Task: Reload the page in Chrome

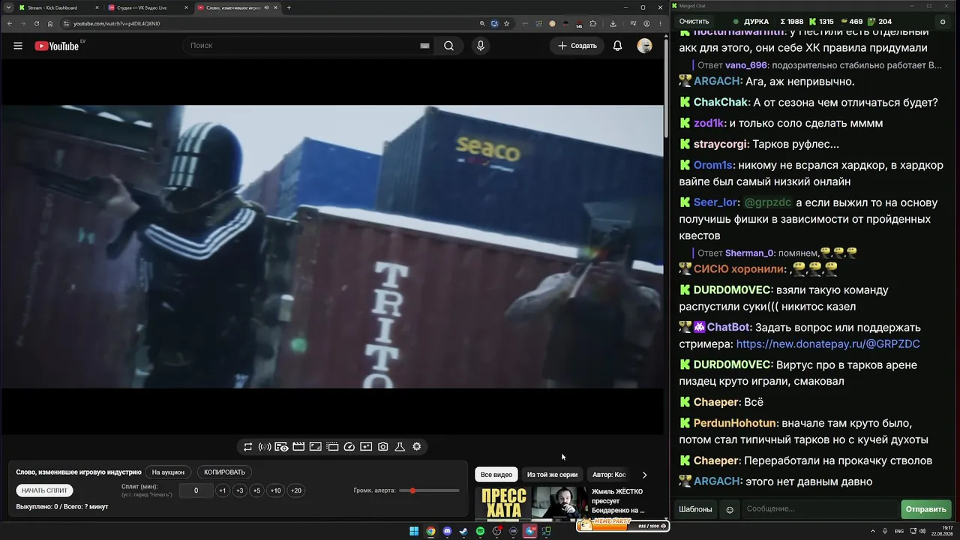Action: (37, 23)
